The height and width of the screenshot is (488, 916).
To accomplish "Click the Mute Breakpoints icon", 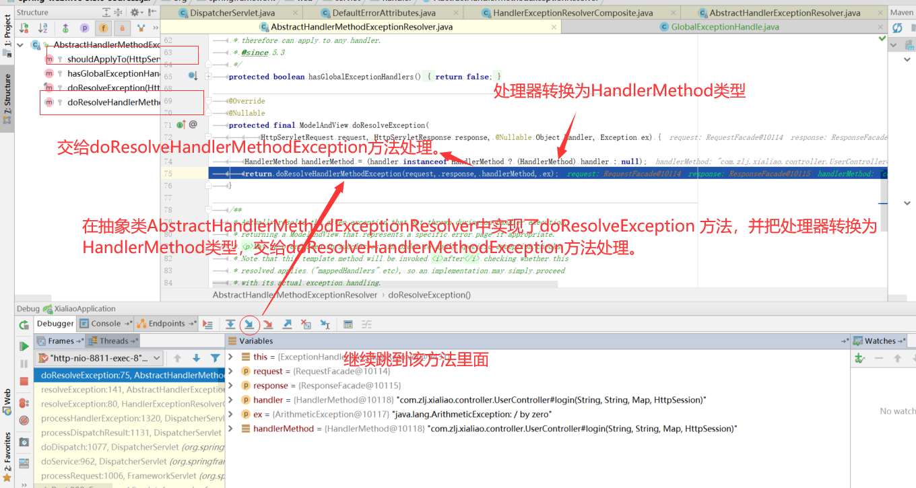I will pos(24,420).
